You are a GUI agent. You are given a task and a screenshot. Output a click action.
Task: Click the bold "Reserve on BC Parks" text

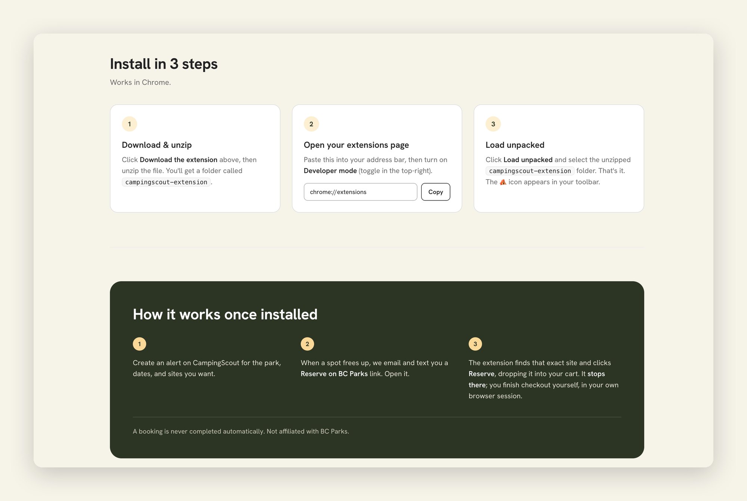coord(334,374)
